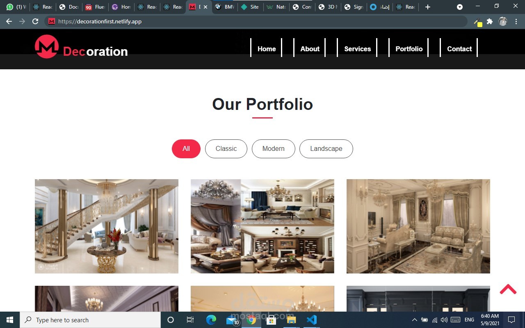
Task: Click the Our Portfolio heading
Action: [x=262, y=104]
